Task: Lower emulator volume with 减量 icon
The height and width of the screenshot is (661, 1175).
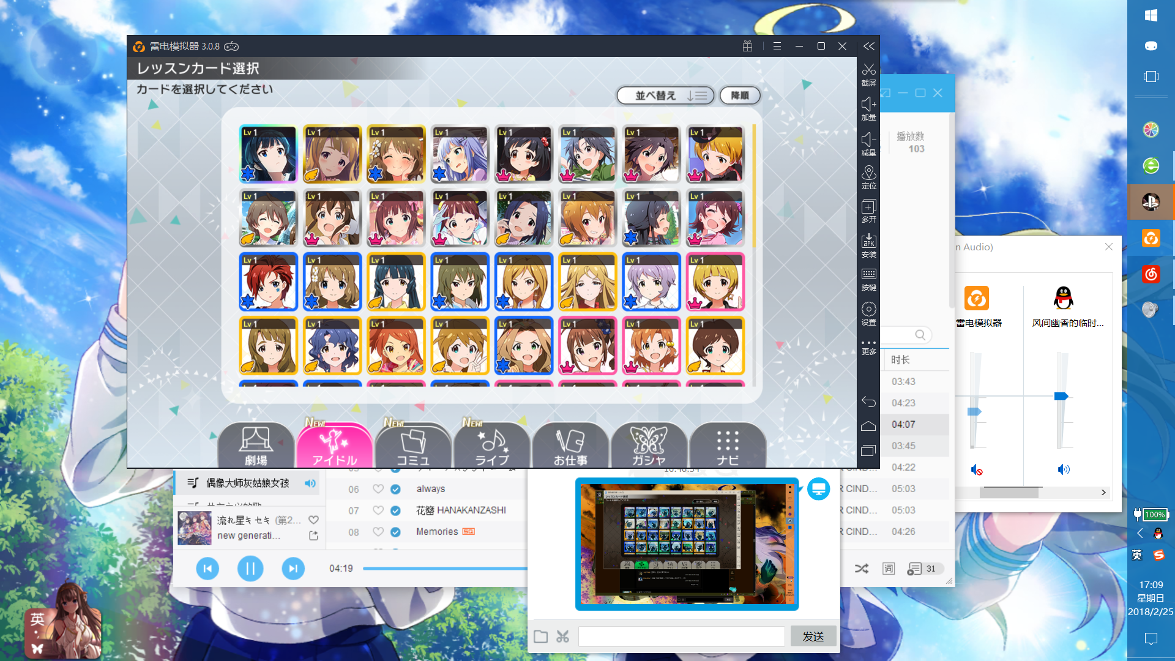Action: click(868, 140)
